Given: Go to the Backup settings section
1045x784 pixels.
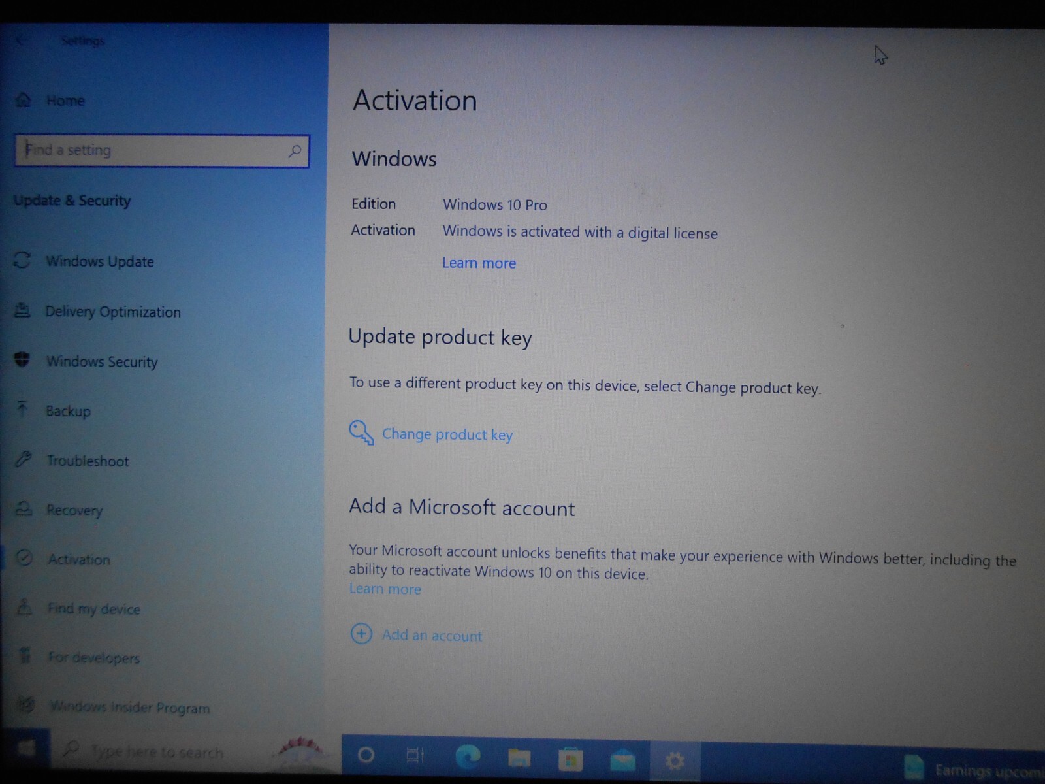Looking at the screenshot, I should 54,410.
